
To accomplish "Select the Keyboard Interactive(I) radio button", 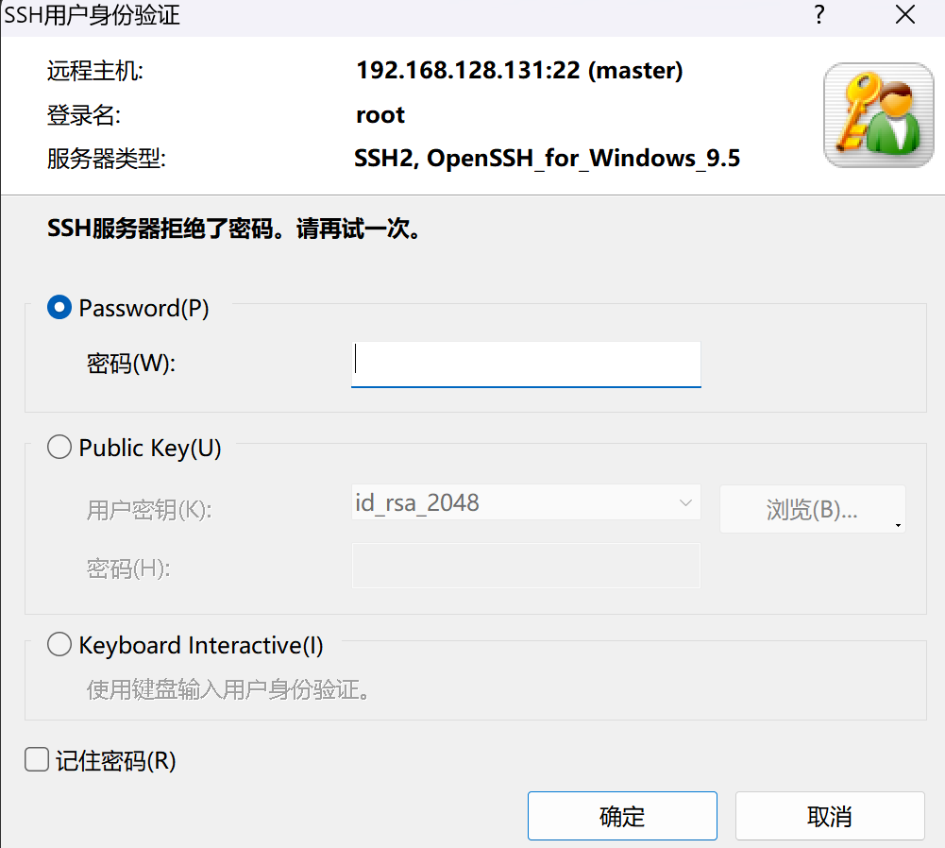I will click(x=59, y=644).
